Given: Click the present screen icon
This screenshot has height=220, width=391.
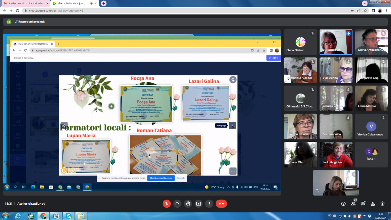Looking at the screenshot, I should coord(198,204).
